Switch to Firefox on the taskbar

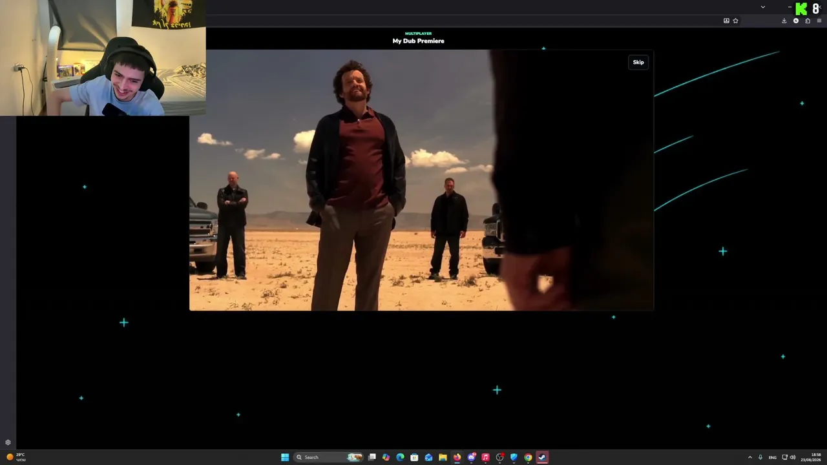457,457
